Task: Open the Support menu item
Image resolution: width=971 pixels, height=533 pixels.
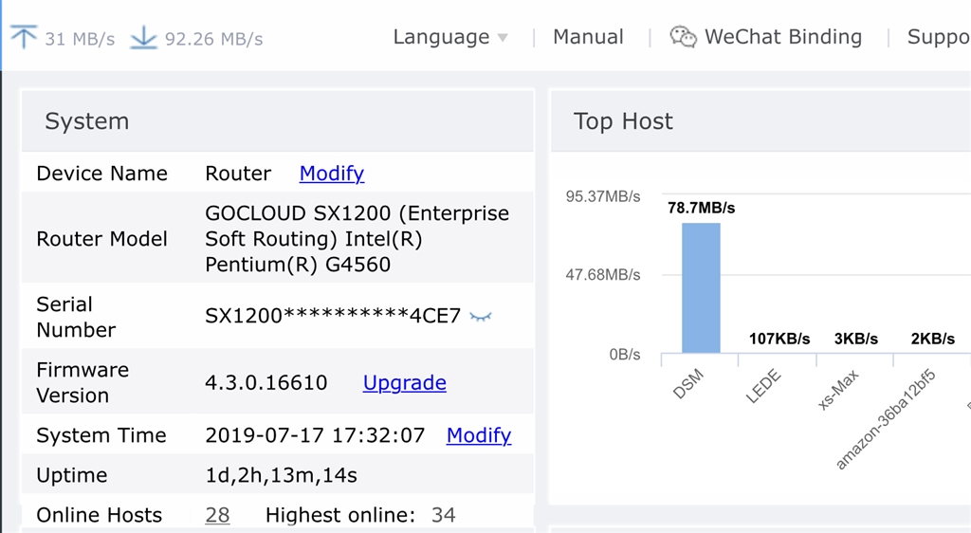Action: 938,37
